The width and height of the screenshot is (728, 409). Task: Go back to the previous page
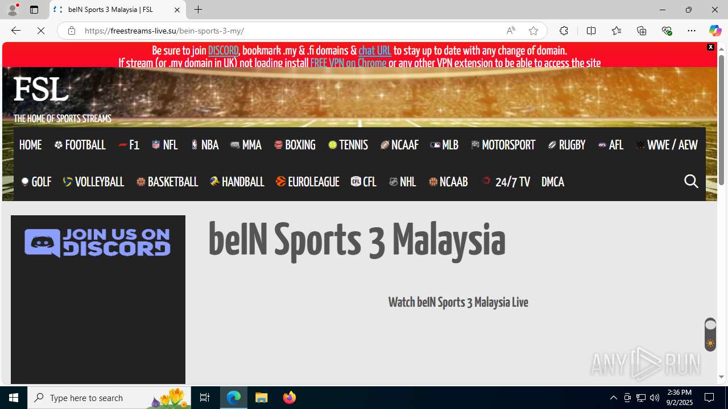coord(16,31)
